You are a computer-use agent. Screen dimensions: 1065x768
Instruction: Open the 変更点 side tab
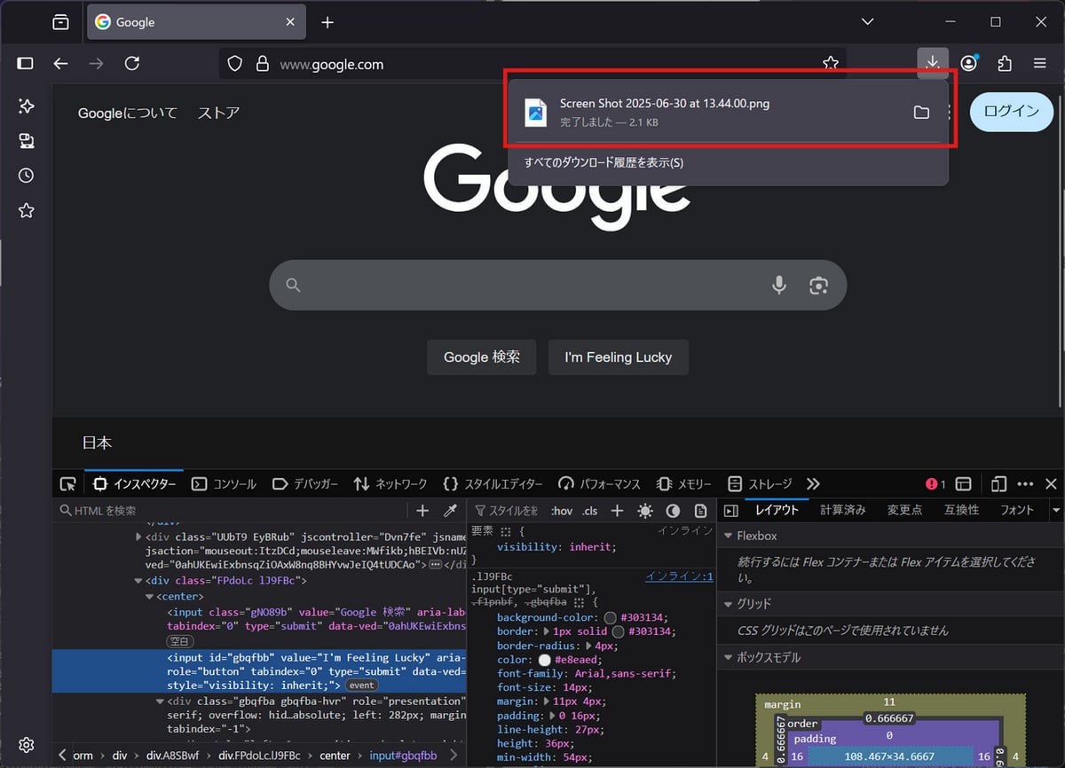point(904,510)
